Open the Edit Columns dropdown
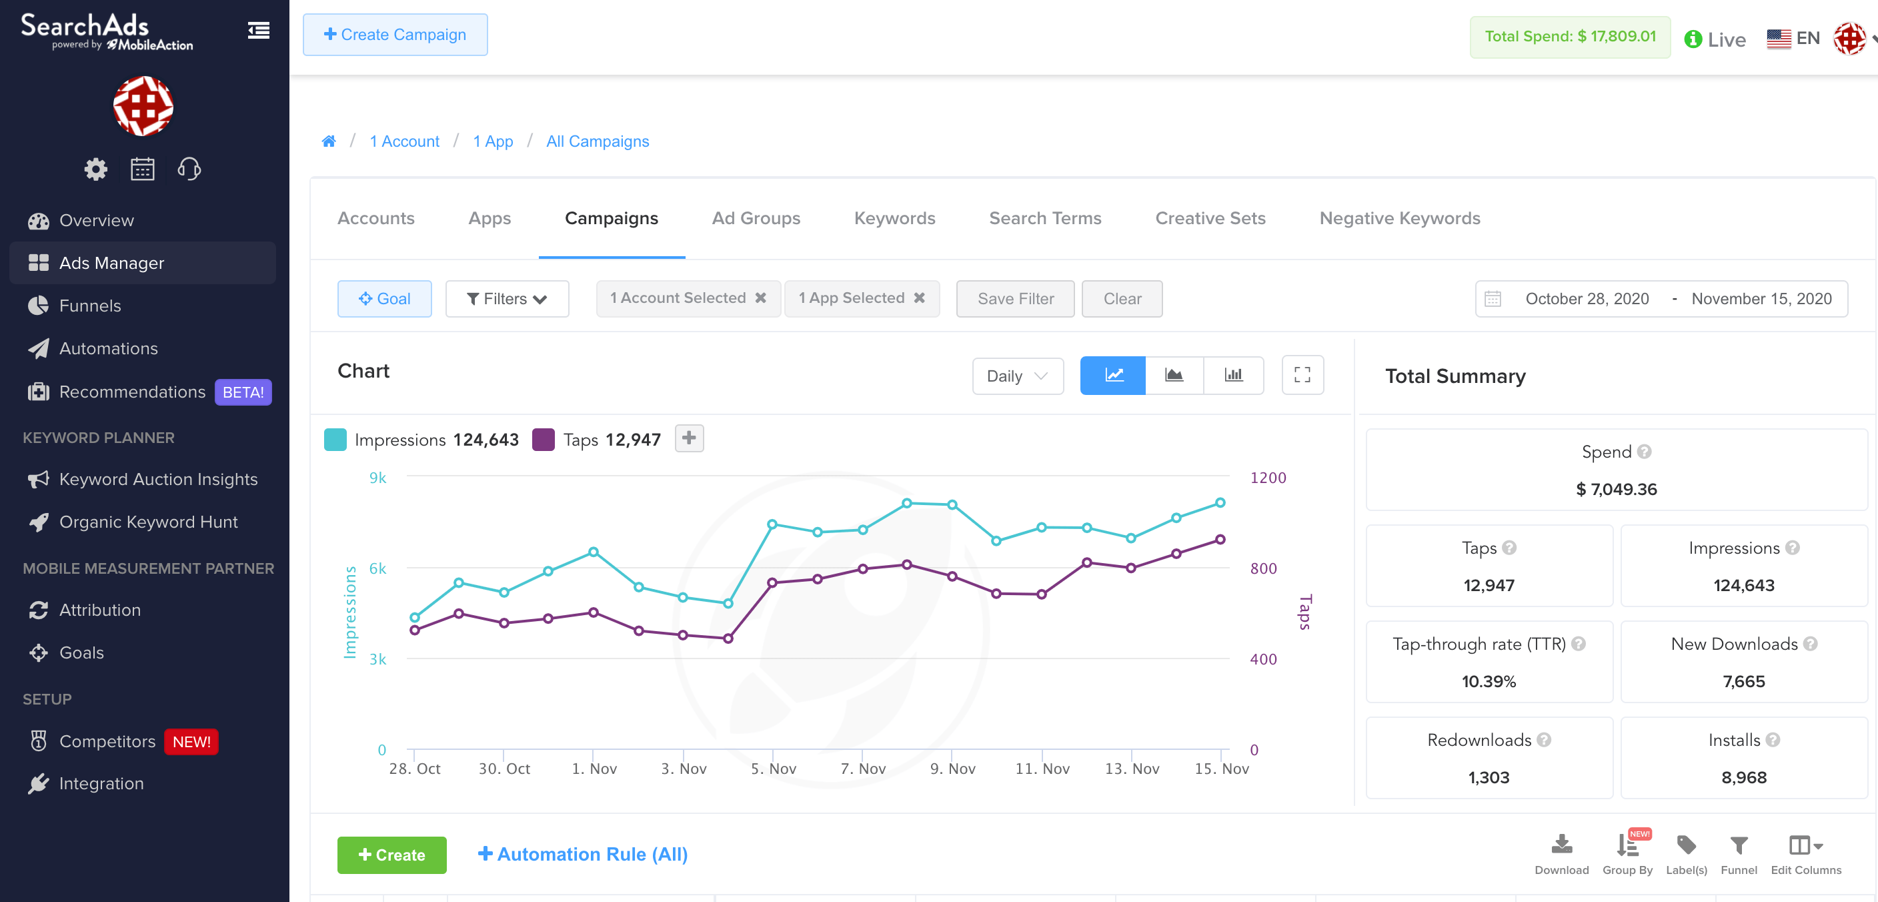 pos(1806,854)
